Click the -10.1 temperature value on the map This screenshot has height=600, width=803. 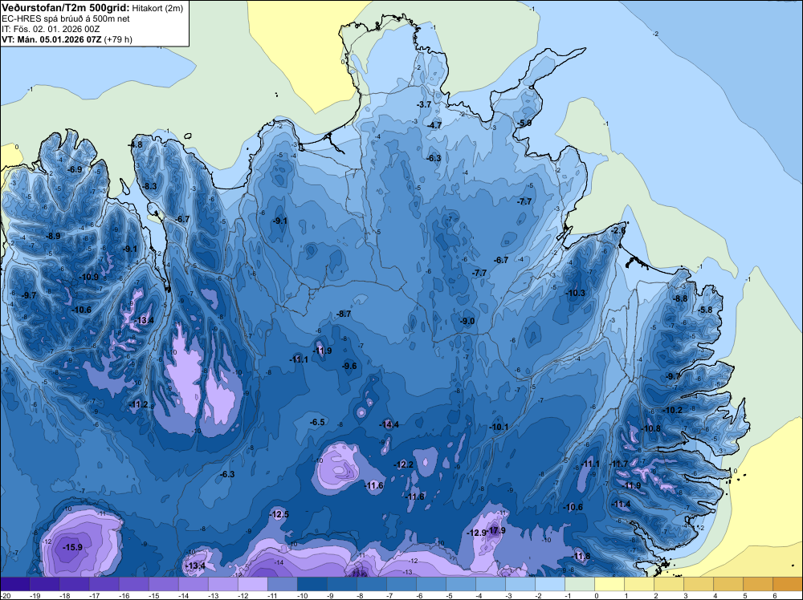(x=499, y=427)
